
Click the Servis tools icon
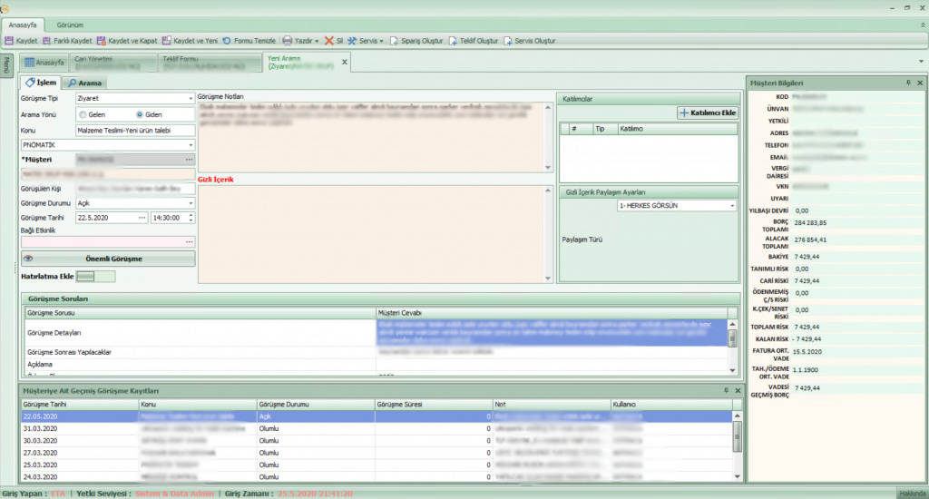[x=352, y=41]
